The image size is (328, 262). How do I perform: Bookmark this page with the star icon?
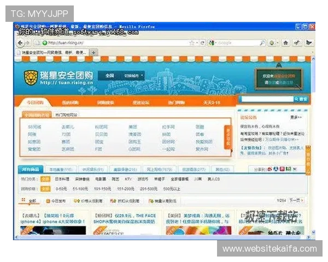[x=191, y=43]
